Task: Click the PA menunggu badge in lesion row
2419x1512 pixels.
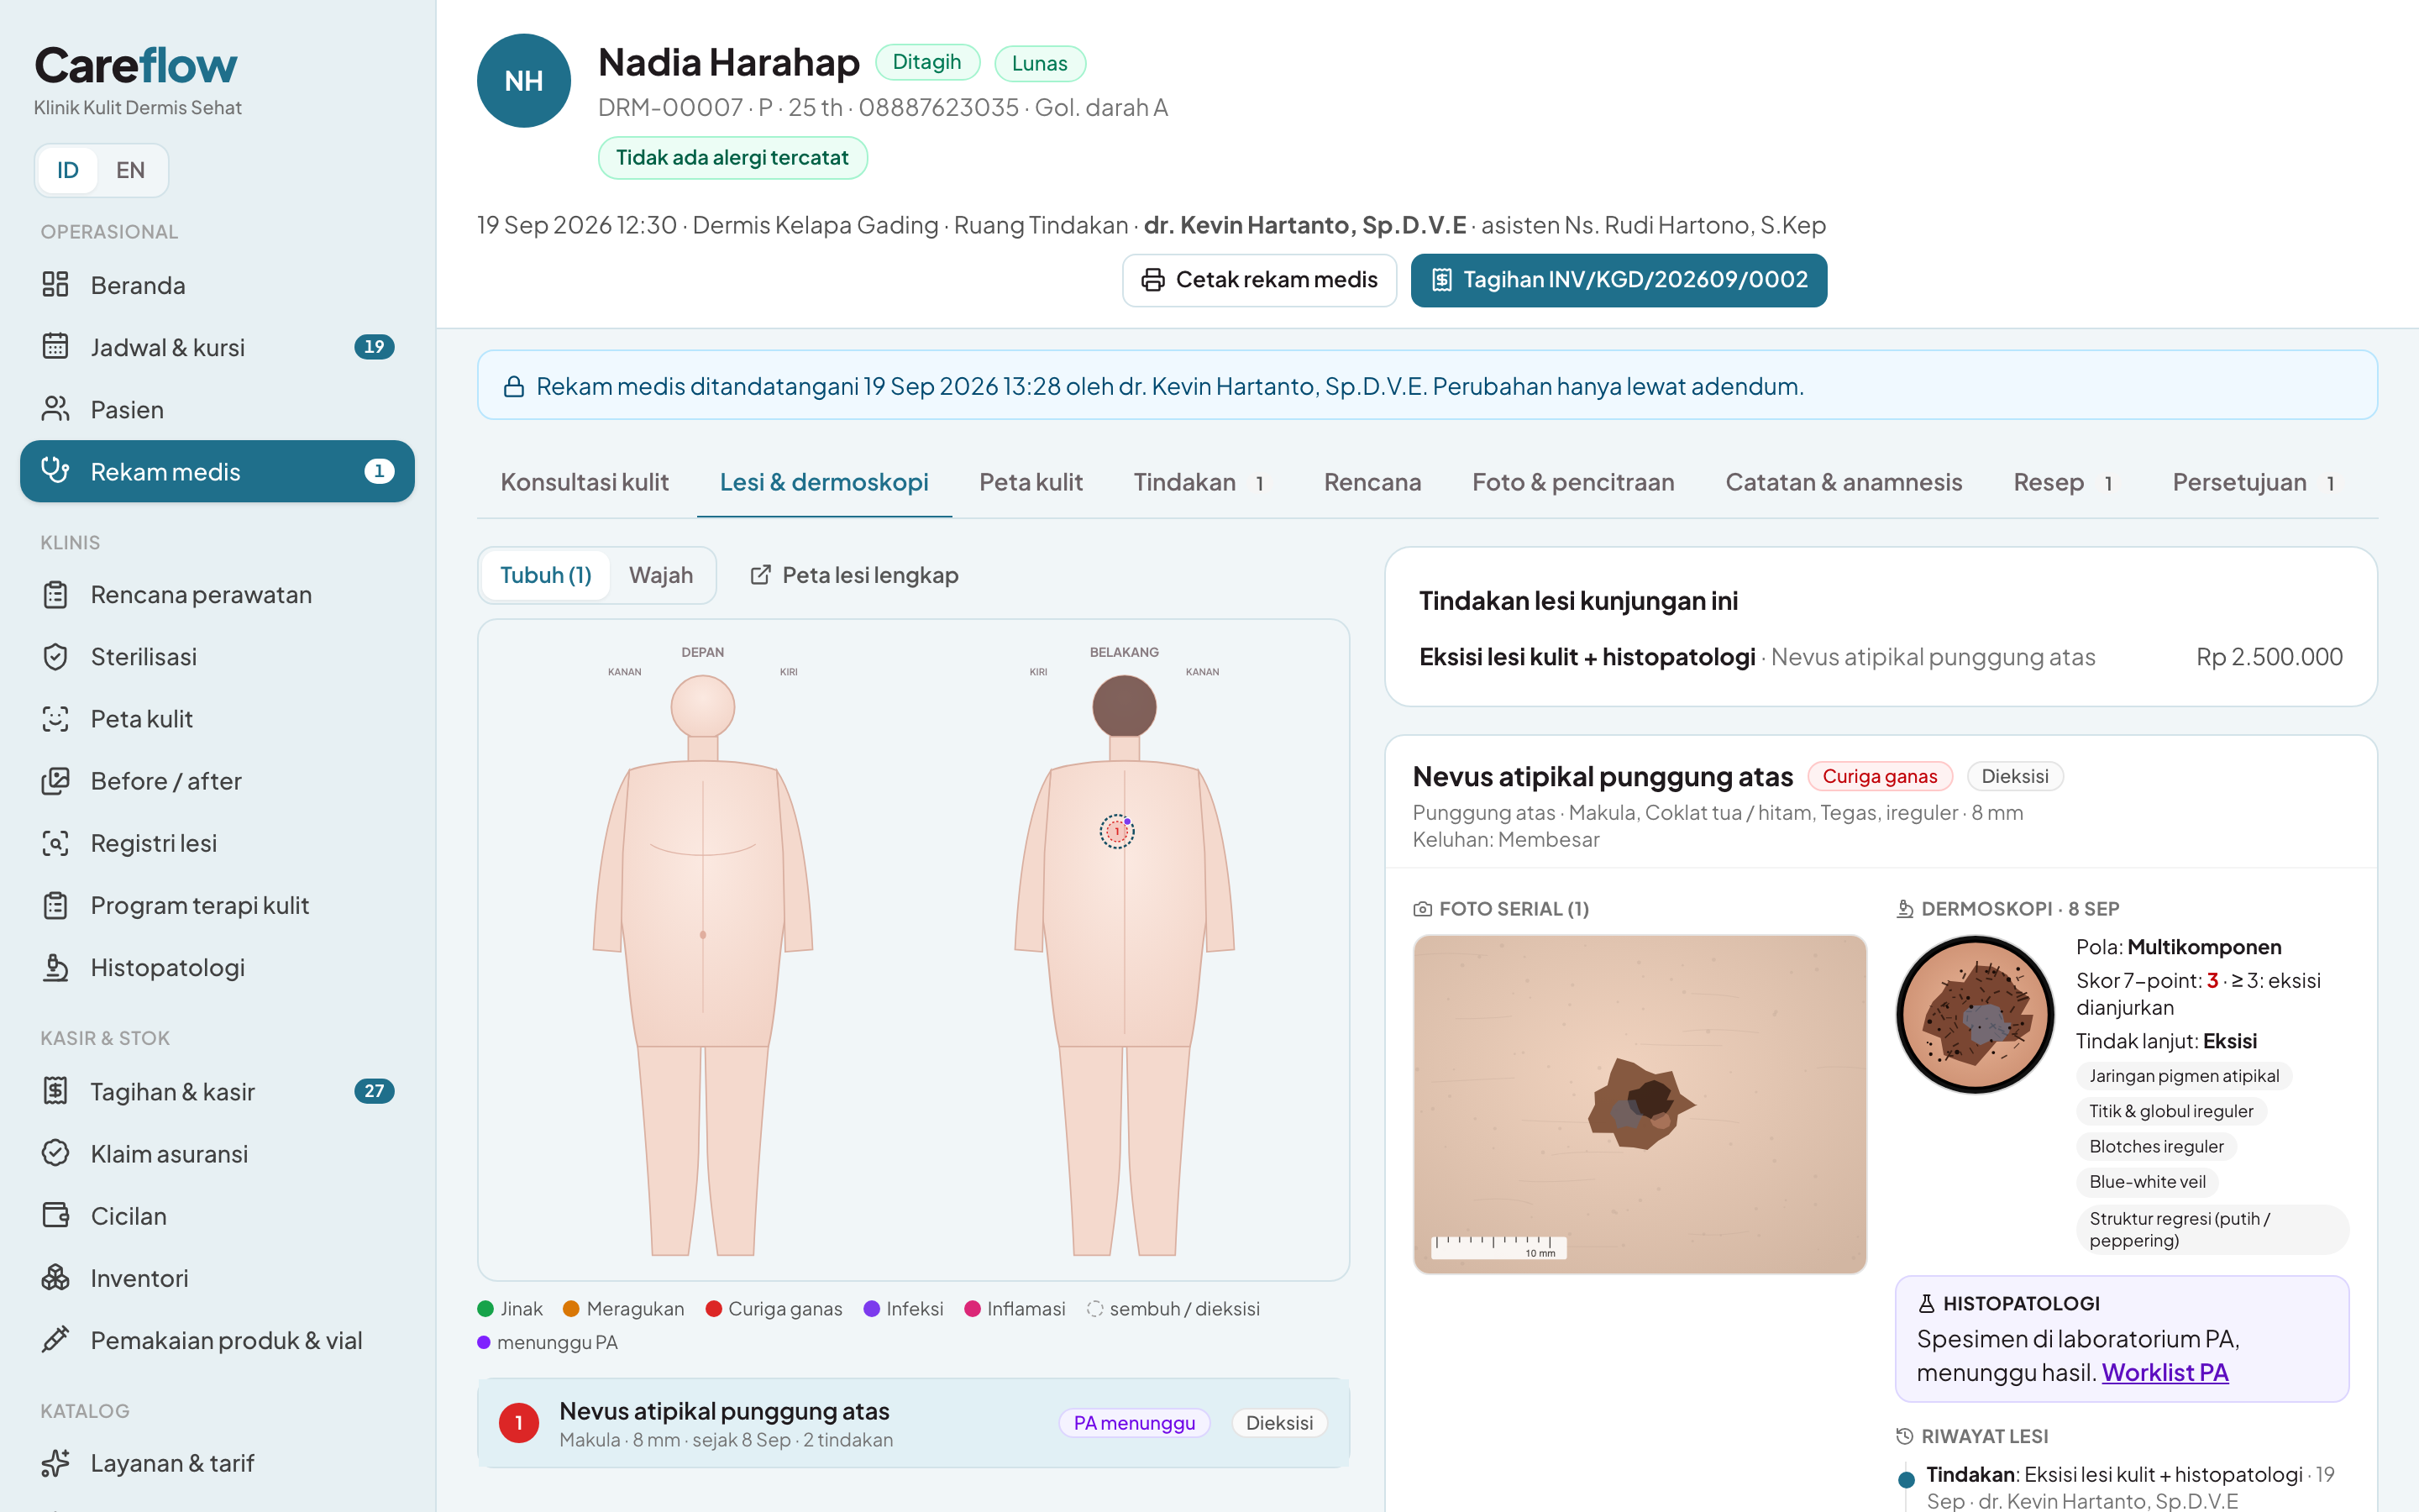Action: (x=1135, y=1423)
